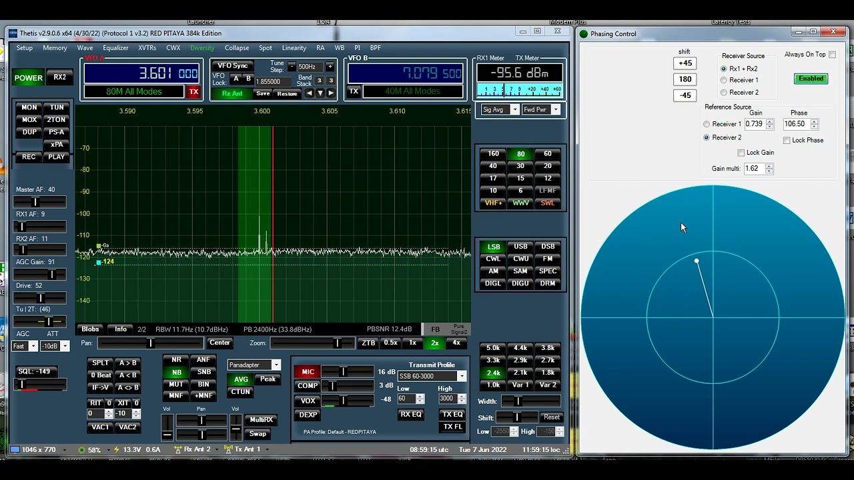Screen dimensions: 854x480
Task: Click the Tx Ant 1 antenna icon
Action: [x=228, y=449]
